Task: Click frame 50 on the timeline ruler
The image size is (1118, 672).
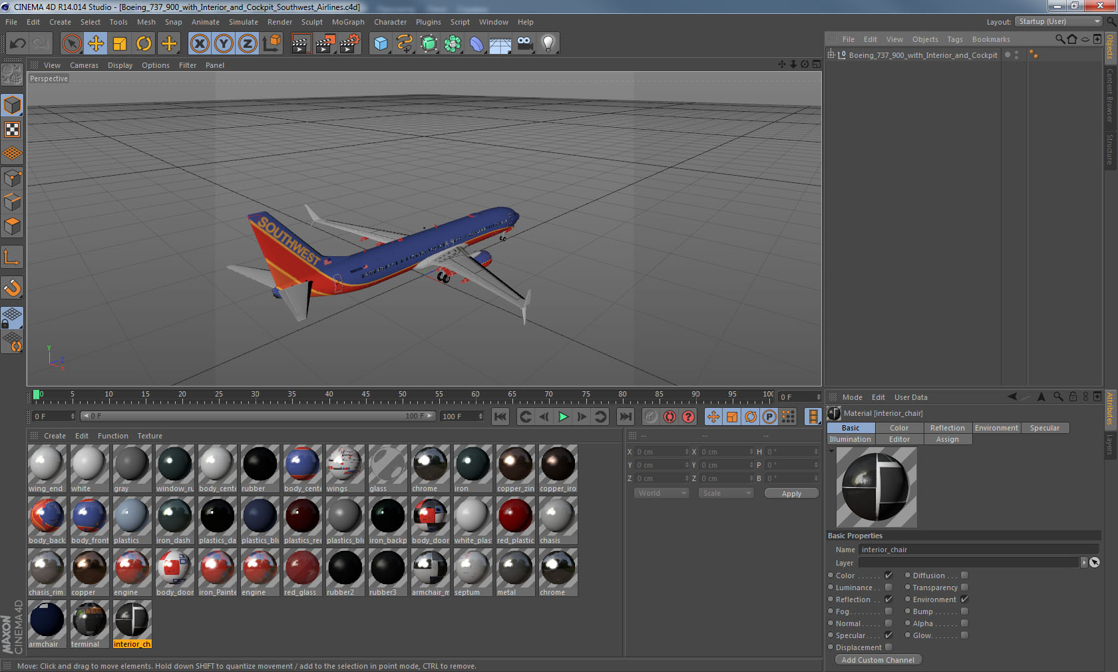Action: [x=402, y=395]
